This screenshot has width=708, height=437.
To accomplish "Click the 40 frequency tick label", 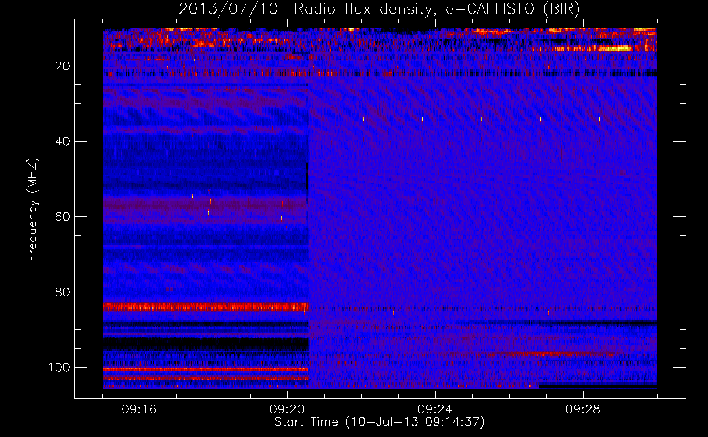I will [63, 142].
